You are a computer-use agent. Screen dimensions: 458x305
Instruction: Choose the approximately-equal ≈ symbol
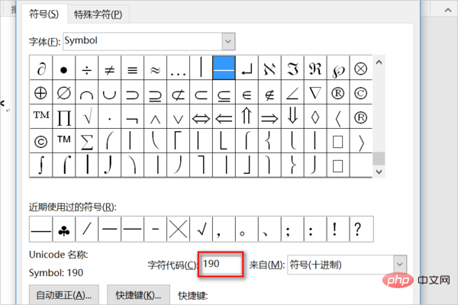(155, 69)
